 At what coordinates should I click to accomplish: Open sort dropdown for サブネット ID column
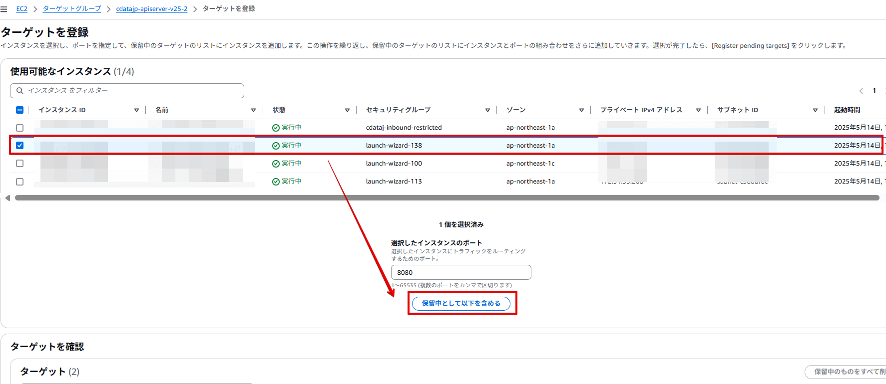(815, 110)
